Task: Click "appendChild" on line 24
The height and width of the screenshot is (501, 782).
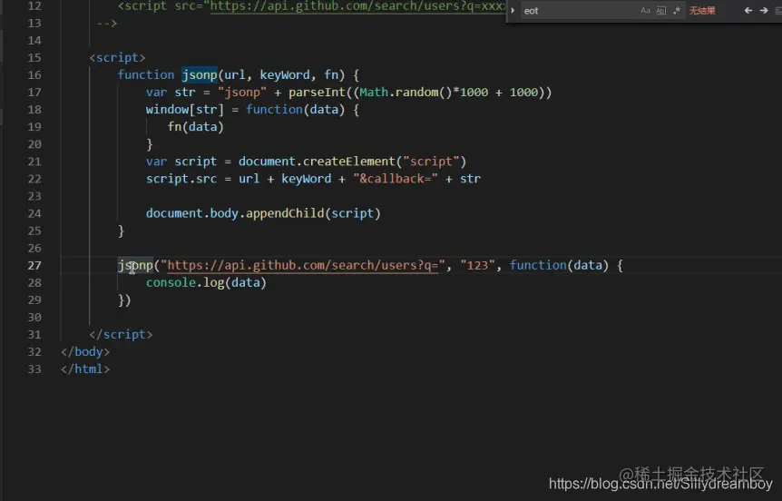Action: (285, 213)
